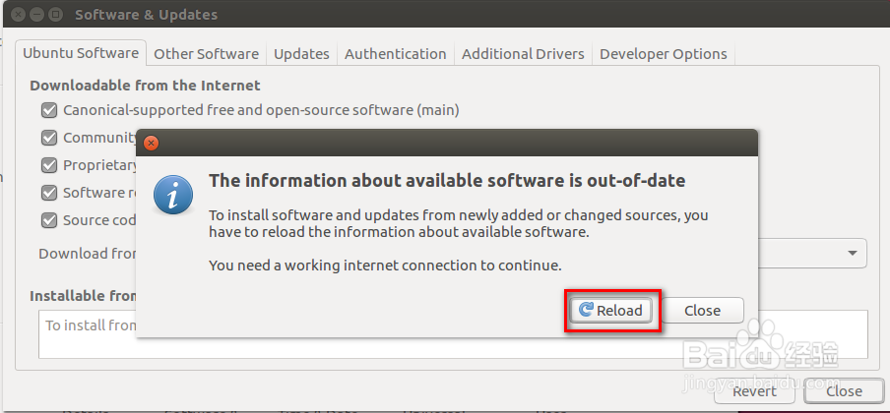Open the Ubuntu Software tab
The image size is (890, 413).
(81, 53)
